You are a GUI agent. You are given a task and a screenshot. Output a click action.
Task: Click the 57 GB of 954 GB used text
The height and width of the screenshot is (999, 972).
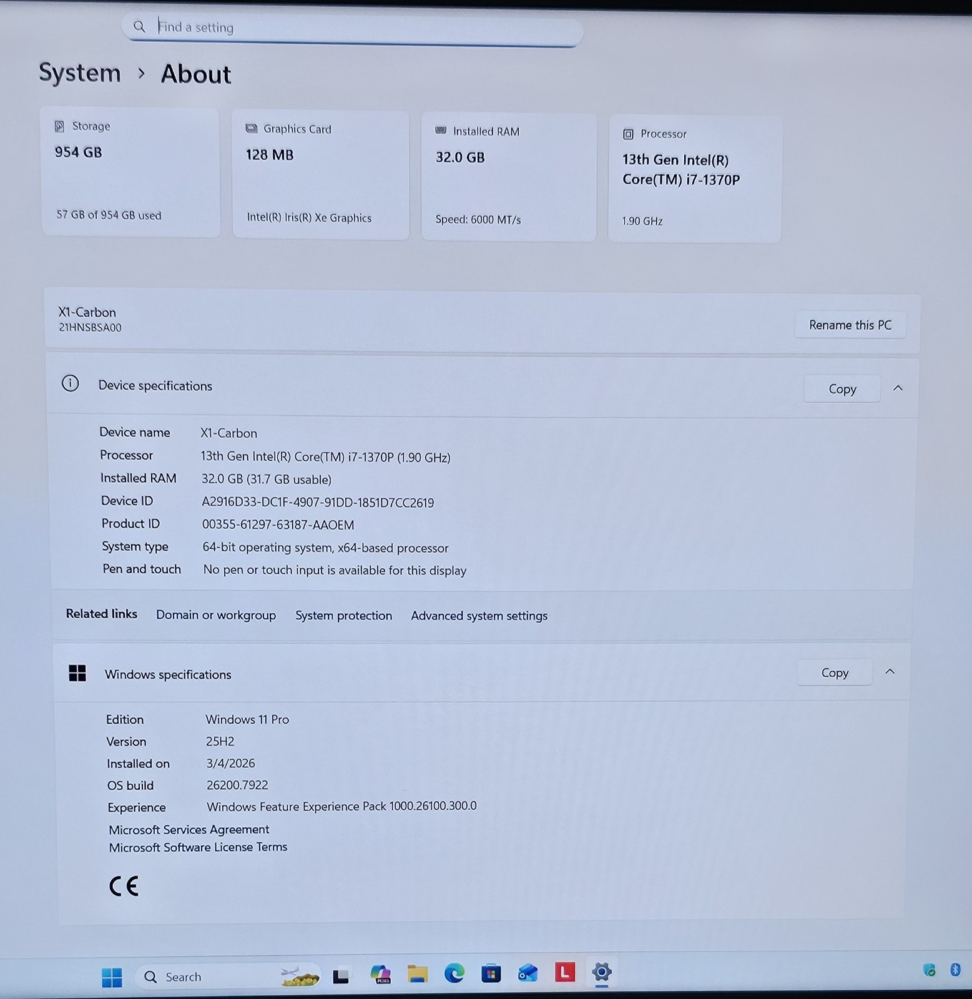(109, 215)
